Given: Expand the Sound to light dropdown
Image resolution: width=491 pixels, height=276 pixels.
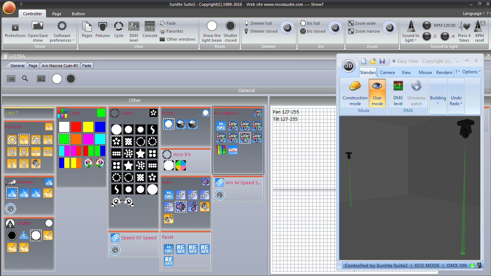Looking at the screenshot, I should pos(410,31).
